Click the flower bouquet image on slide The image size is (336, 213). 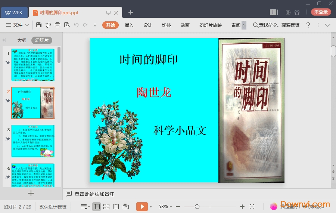click(x=117, y=142)
